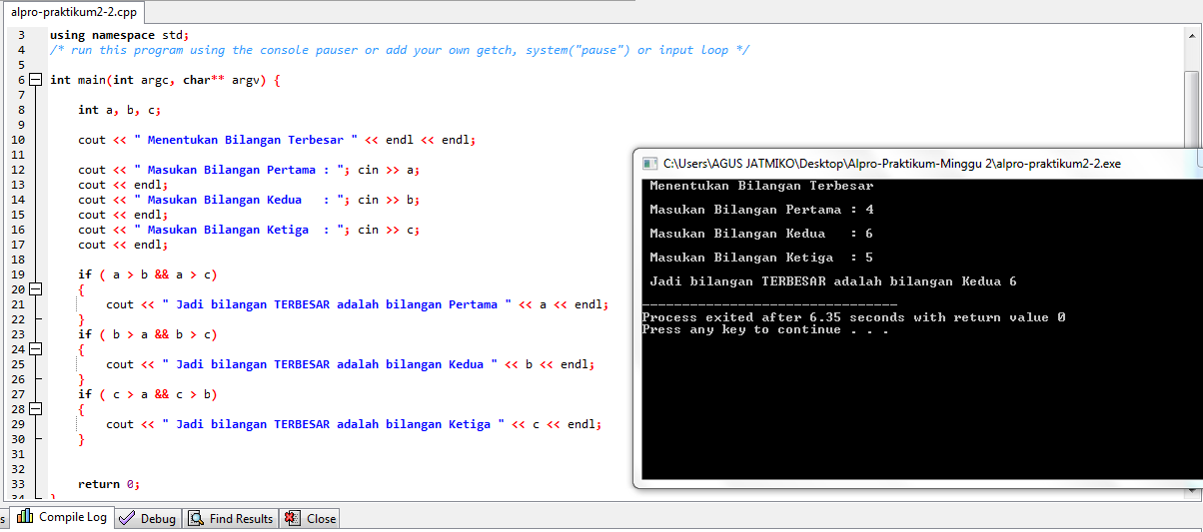Screen dimensions: 1203x532
Task: Click the 'return 0;' statement
Action: [109, 484]
